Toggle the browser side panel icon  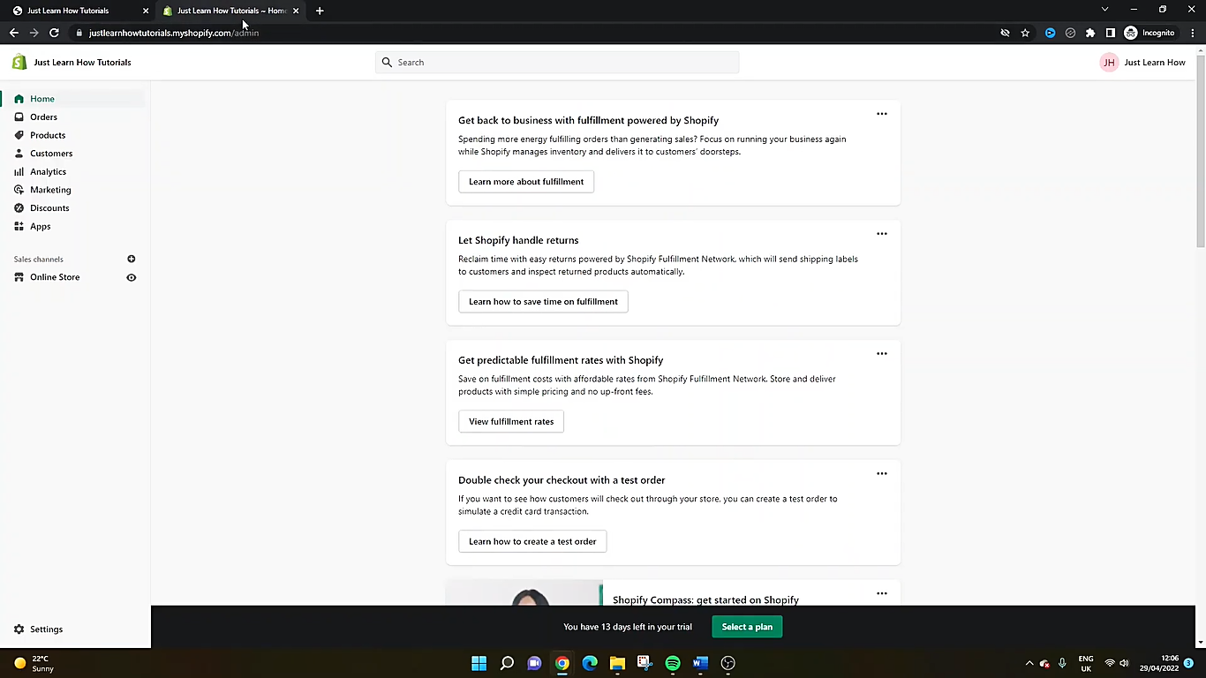click(1111, 33)
